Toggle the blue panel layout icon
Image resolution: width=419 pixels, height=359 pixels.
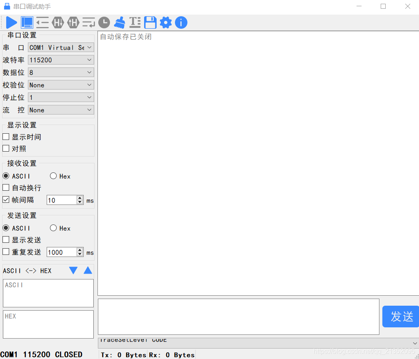[x=27, y=22]
